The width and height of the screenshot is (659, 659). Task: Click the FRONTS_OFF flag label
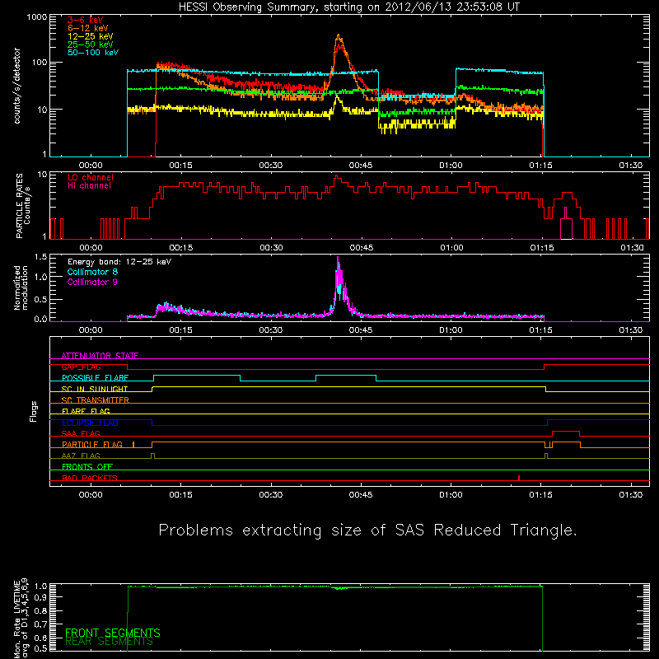coord(87,466)
